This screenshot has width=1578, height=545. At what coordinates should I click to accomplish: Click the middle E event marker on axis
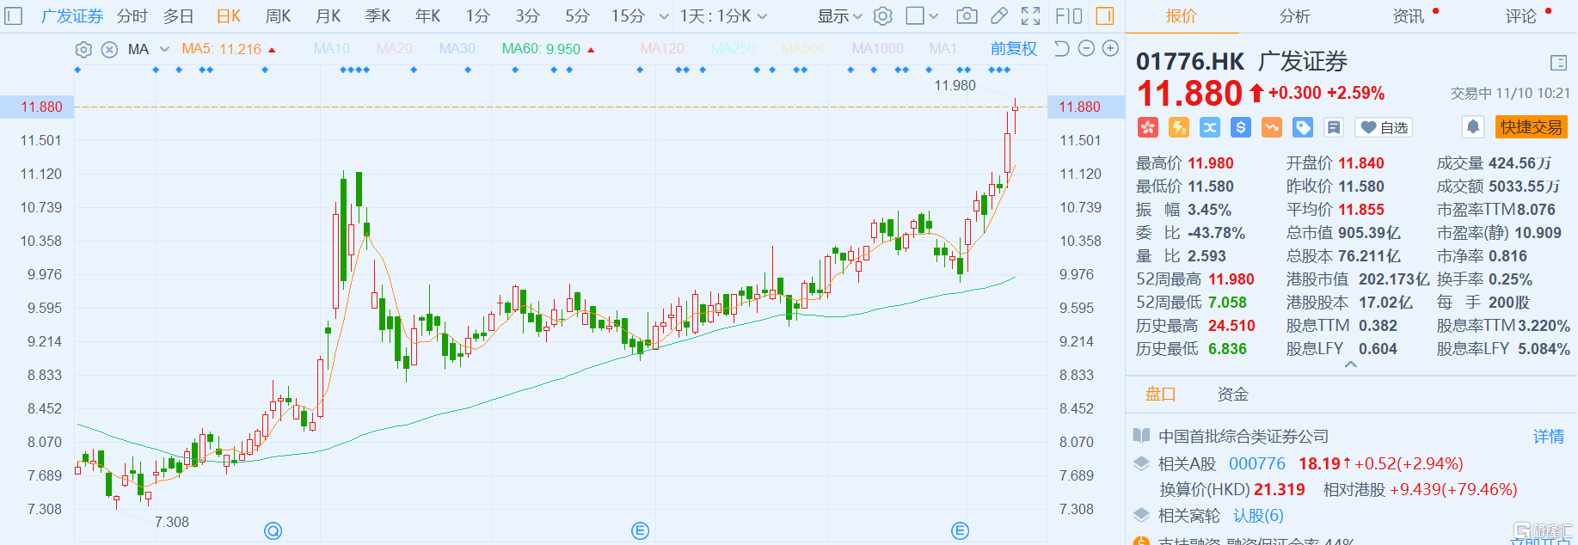[x=640, y=531]
